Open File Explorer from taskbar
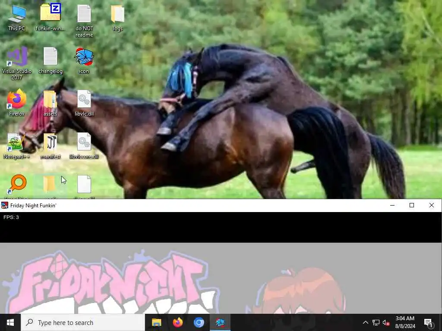Image resolution: width=442 pixels, height=331 pixels. tap(156, 322)
